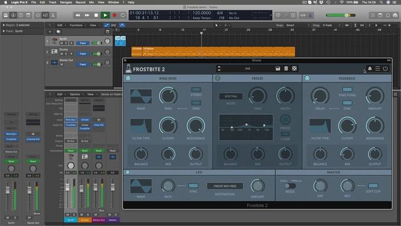Fast forward using the transport Forward button

coord(87,15)
